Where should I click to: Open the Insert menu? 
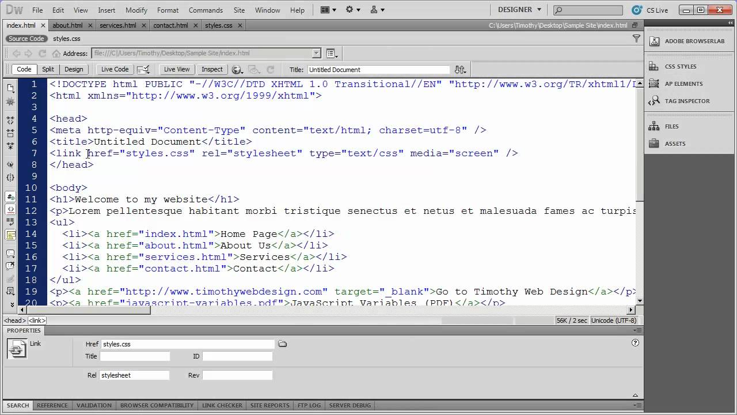point(107,10)
